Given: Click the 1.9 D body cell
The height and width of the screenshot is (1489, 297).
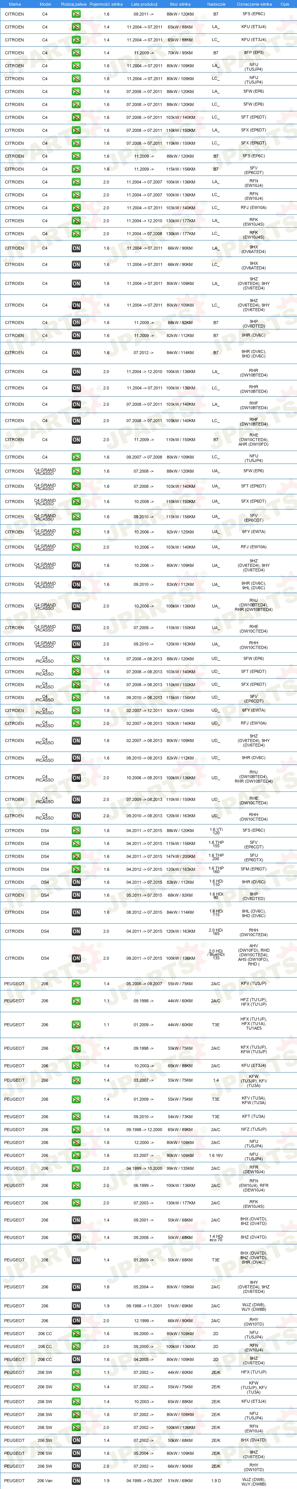Looking at the screenshot, I should [215, 1481].
